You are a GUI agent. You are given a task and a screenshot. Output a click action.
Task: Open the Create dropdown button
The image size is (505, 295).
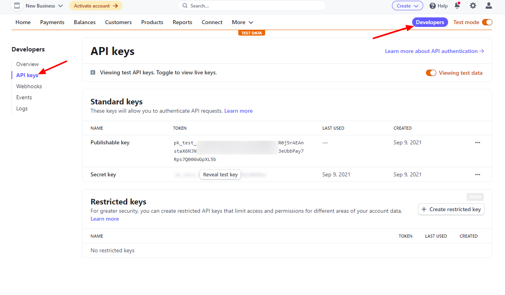pos(407,6)
